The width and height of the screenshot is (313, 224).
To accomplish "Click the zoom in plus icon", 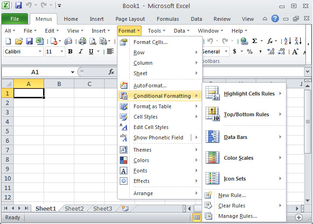I will point(299,217).
